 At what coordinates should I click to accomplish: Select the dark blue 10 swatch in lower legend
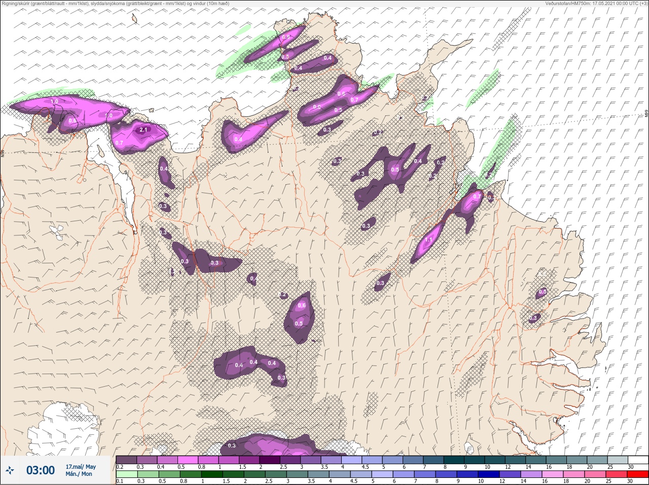coord(489,475)
